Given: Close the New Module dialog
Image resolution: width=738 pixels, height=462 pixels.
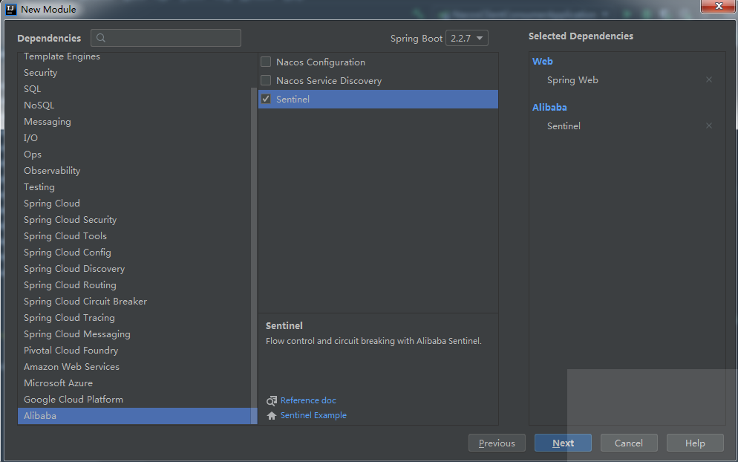Looking at the screenshot, I should click(718, 6).
